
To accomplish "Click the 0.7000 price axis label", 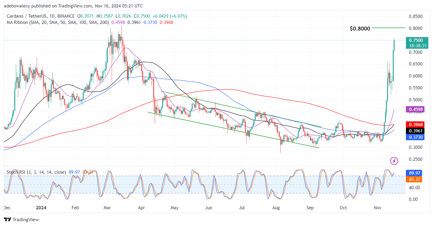I will pos(415,52).
